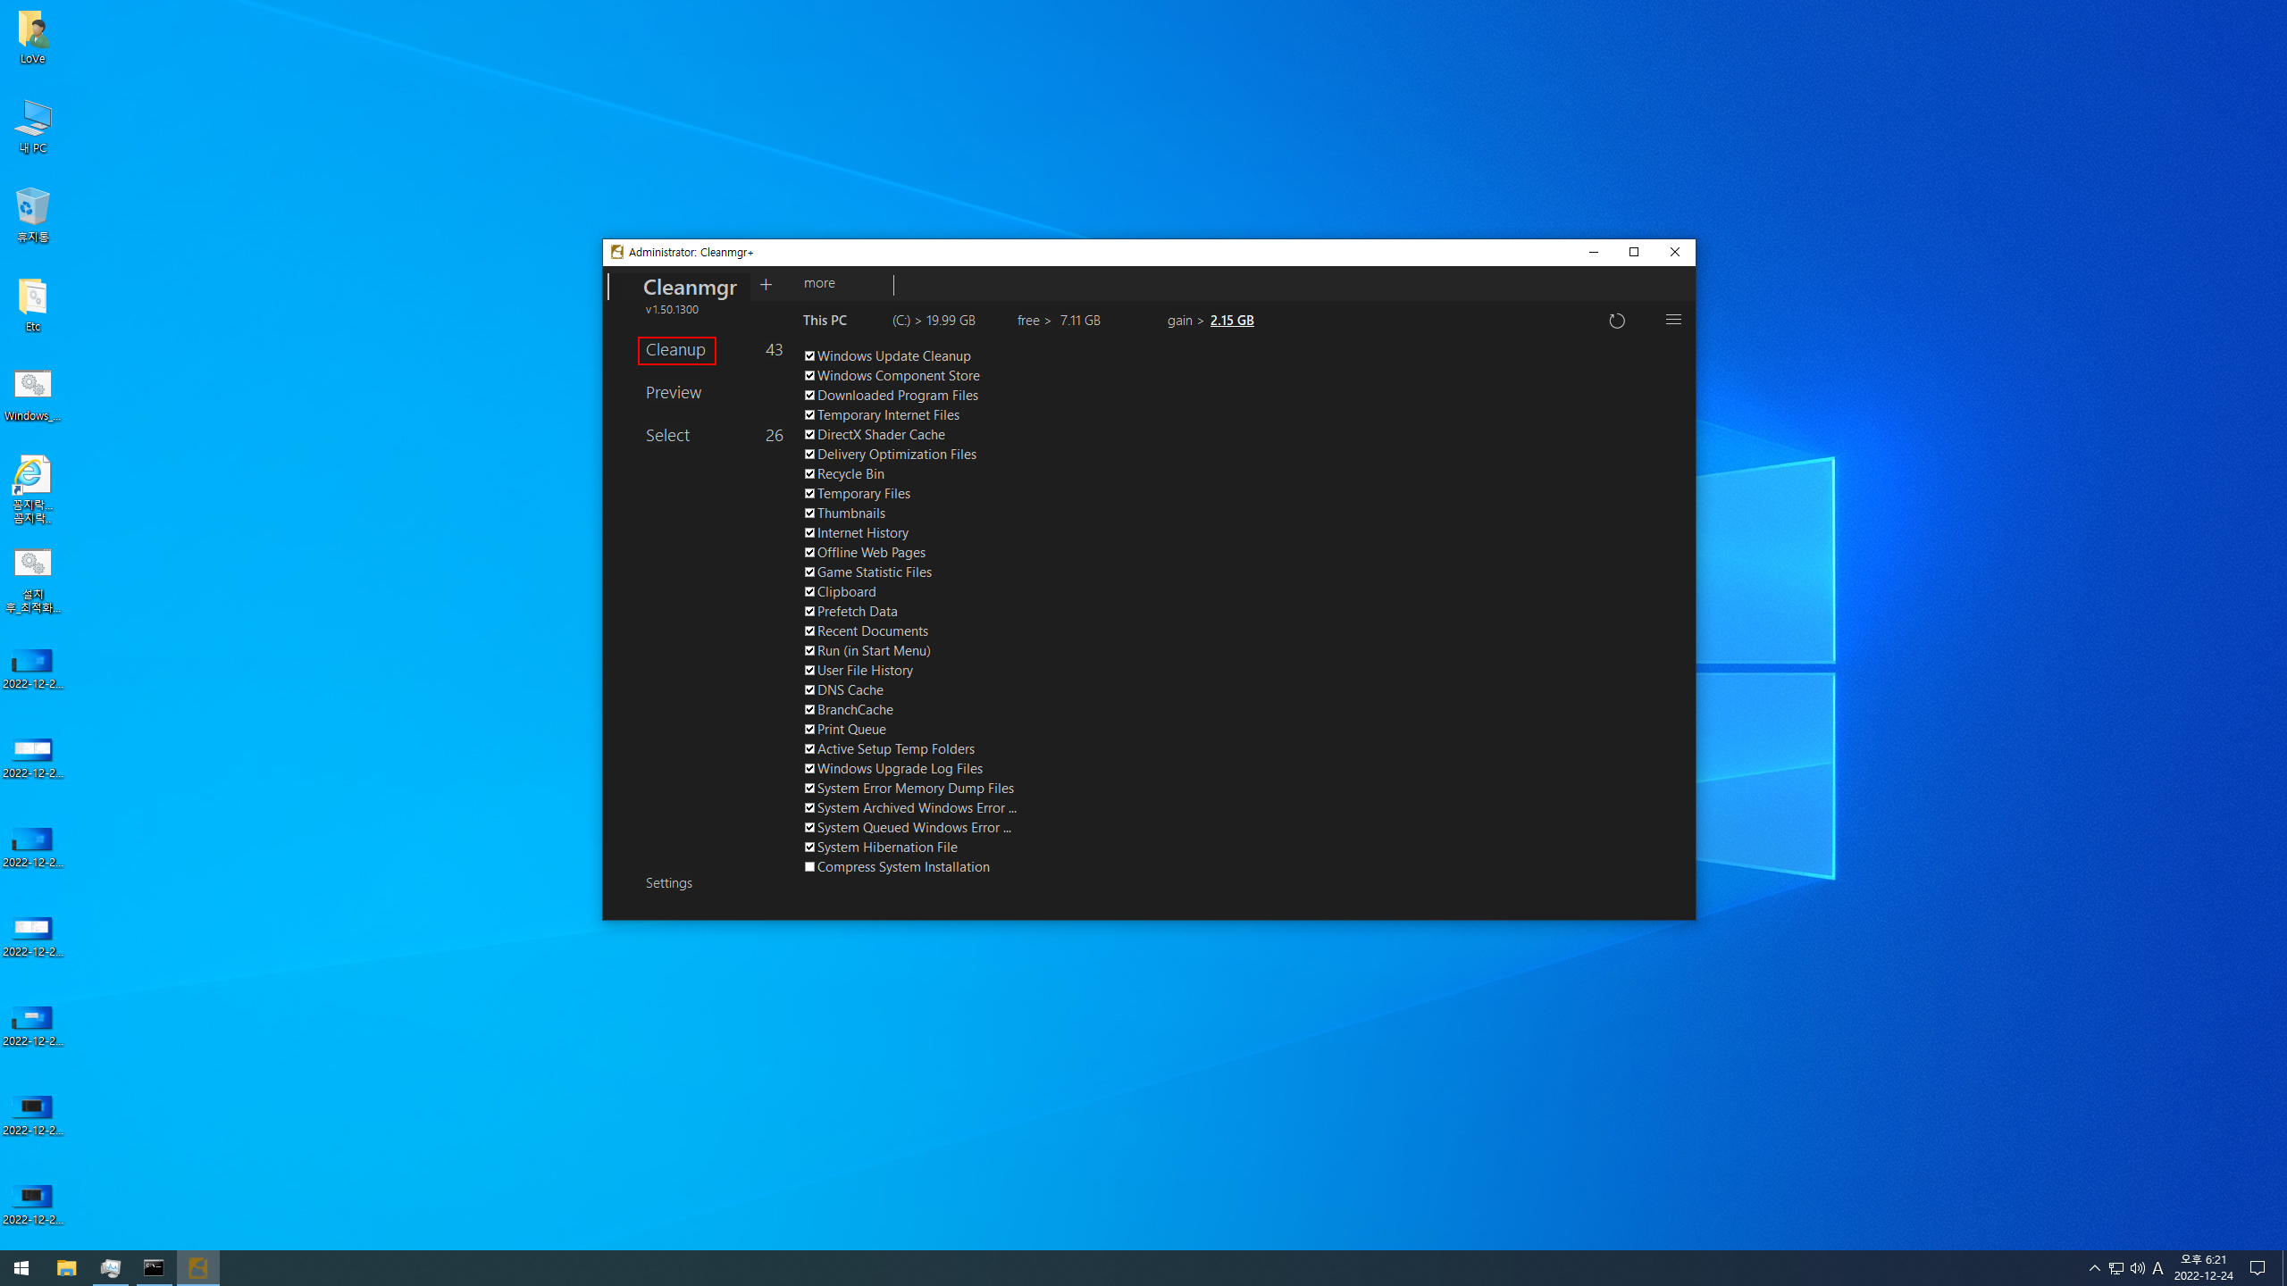The height and width of the screenshot is (1286, 2287).
Task: Click the command prompt taskbar icon
Action: click(x=154, y=1268)
